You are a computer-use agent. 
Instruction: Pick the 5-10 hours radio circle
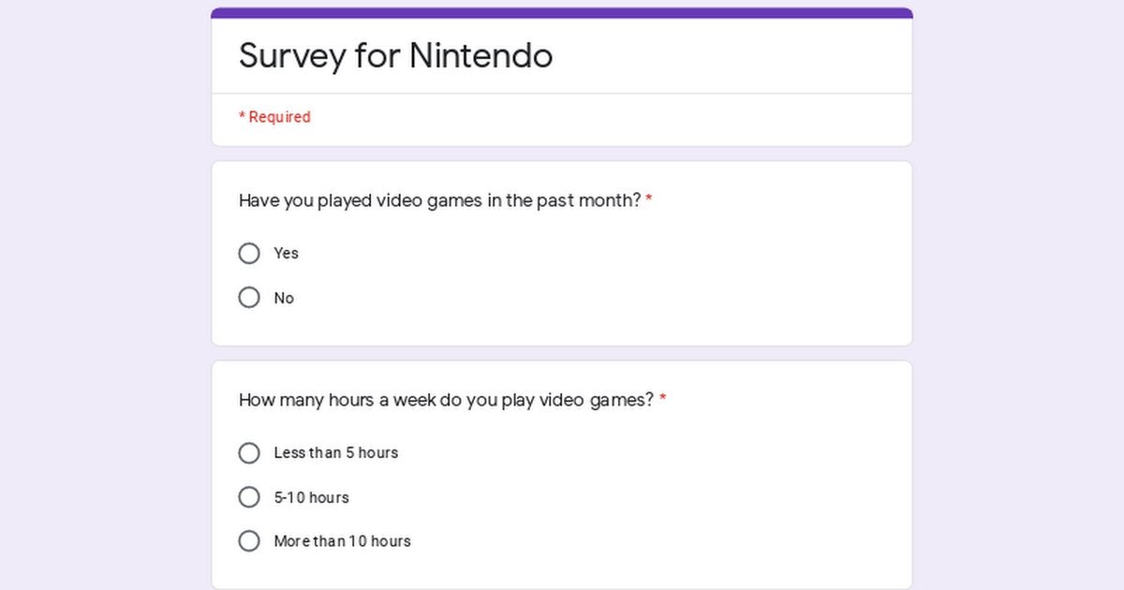[x=249, y=497]
